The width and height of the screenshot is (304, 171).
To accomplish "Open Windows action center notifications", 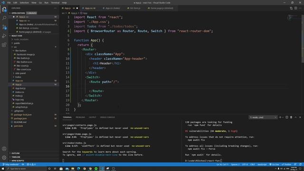I will 300,169.
